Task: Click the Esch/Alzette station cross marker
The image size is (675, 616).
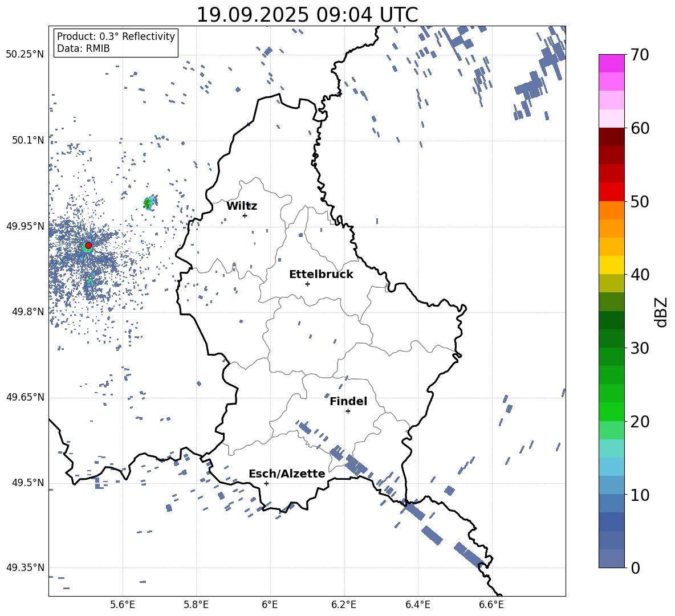Action: 266,483
